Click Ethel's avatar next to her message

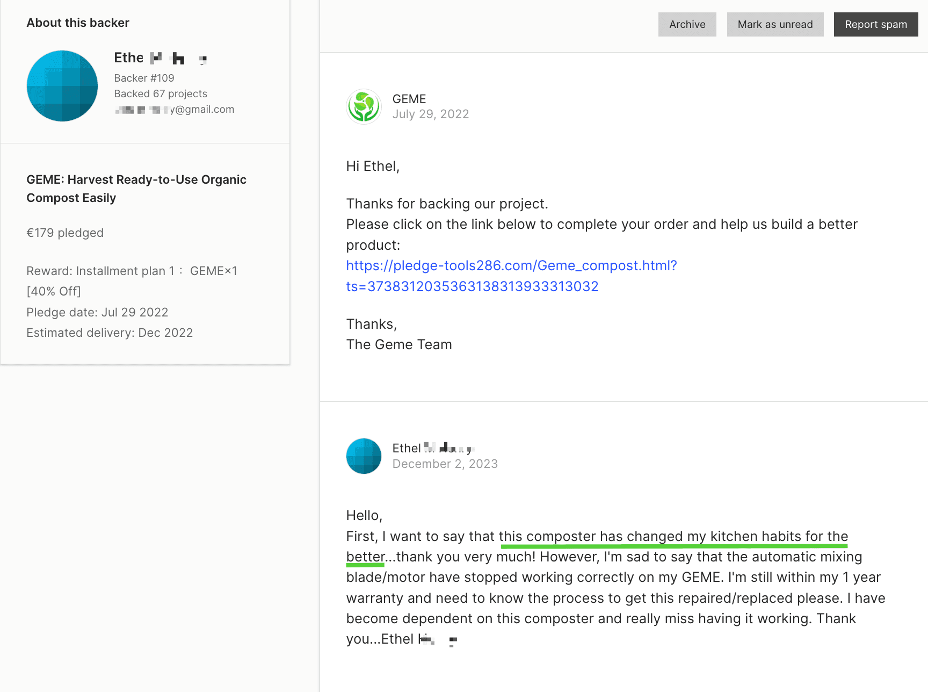coord(364,456)
